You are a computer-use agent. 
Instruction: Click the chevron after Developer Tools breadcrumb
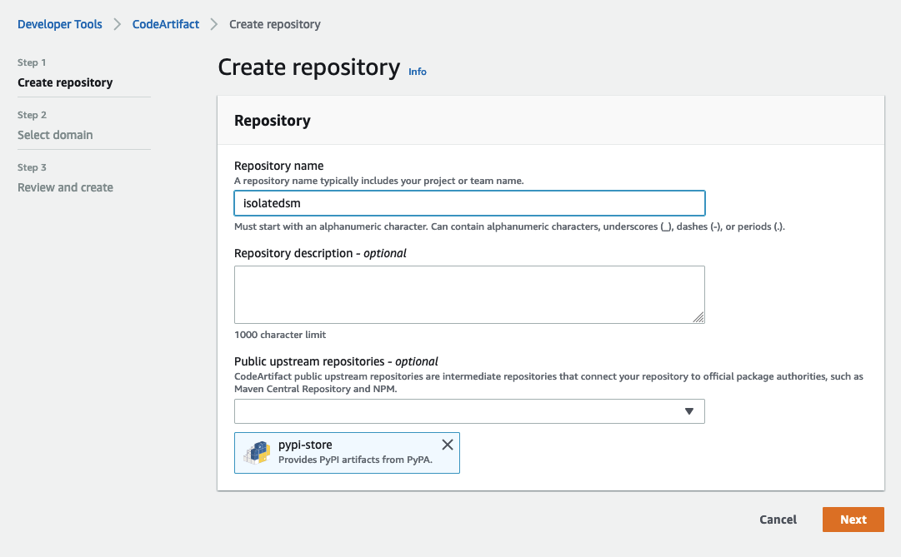pos(118,24)
